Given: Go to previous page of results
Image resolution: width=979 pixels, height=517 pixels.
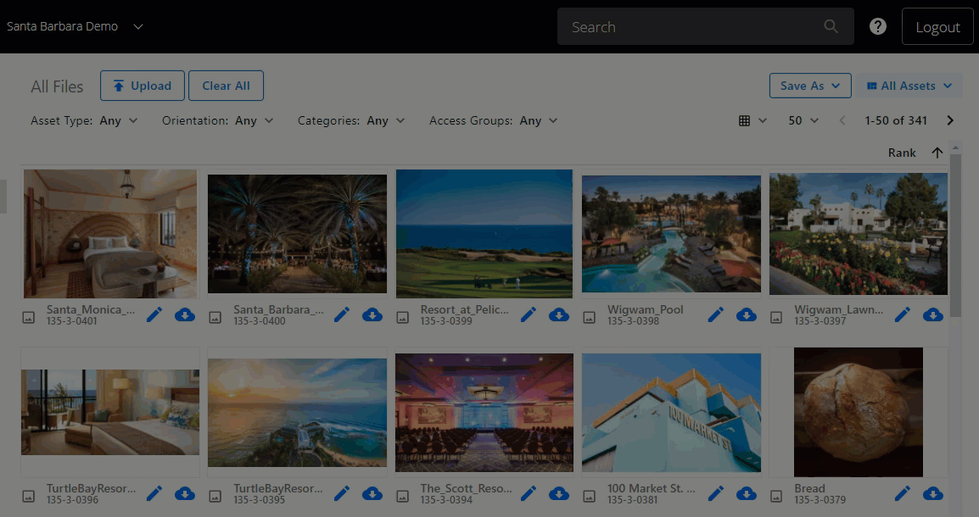Looking at the screenshot, I should (x=842, y=120).
